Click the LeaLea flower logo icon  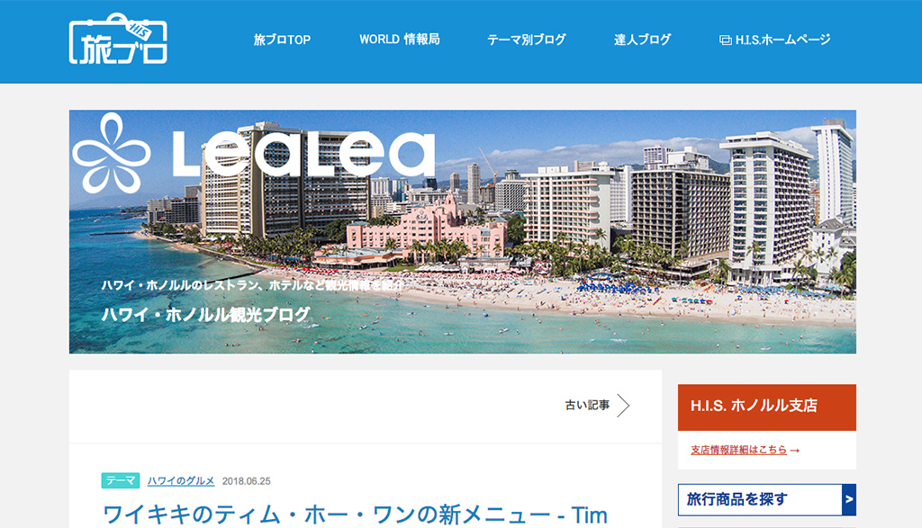pos(111,153)
